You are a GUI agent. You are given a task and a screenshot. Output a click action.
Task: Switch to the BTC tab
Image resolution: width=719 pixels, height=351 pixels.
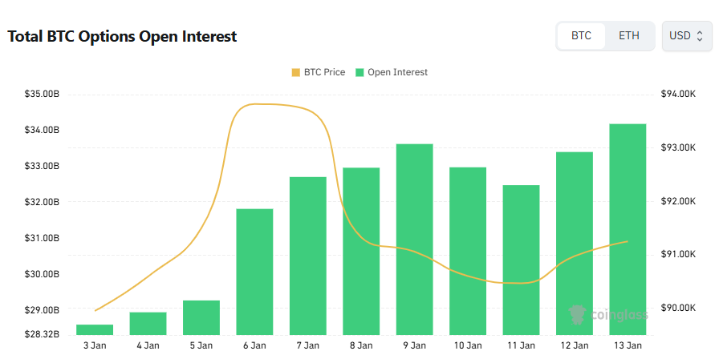pyautogui.click(x=581, y=36)
